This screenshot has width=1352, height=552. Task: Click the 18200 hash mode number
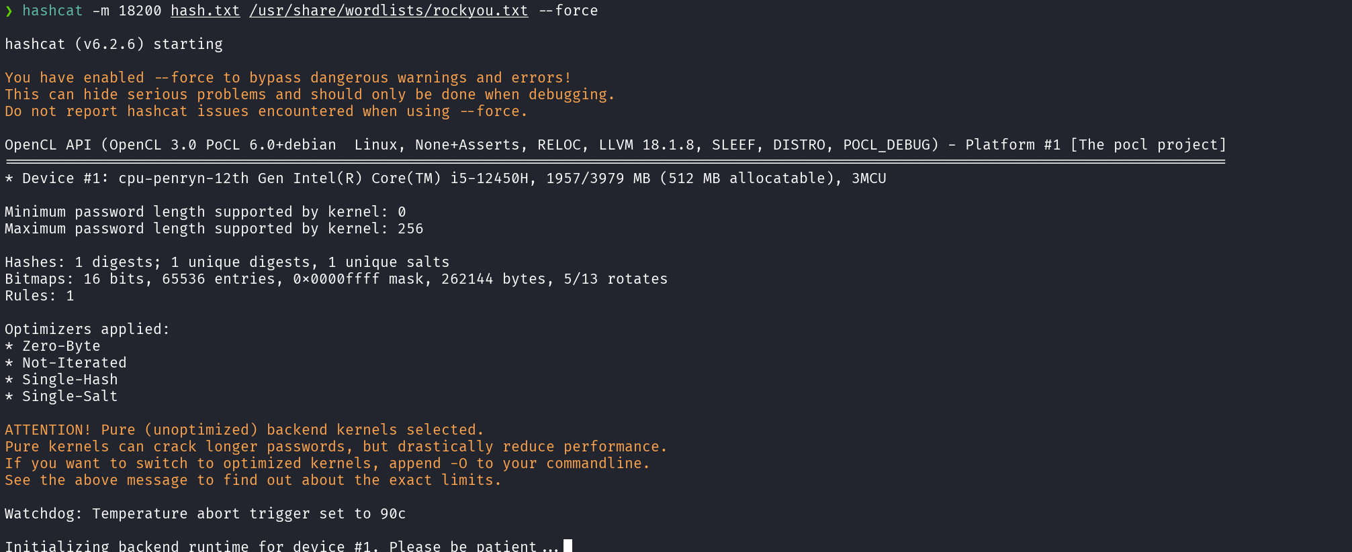[x=140, y=11]
